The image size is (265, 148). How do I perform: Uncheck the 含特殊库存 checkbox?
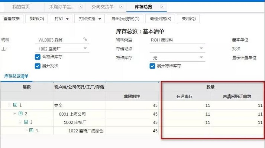[x=38, y=57]
